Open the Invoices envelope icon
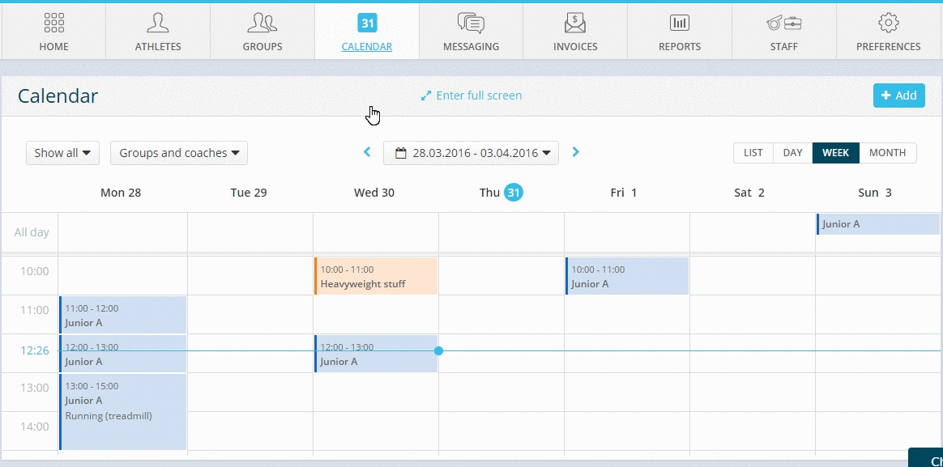The image size is (943, 467). (575, 23)
